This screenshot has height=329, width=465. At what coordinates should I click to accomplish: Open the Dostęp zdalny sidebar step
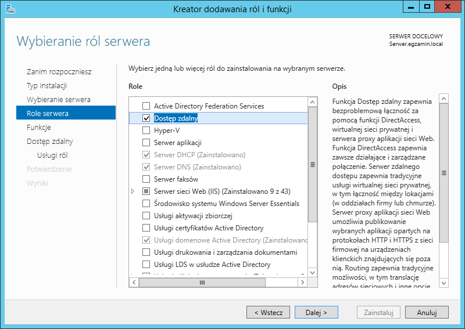(49, 141)
